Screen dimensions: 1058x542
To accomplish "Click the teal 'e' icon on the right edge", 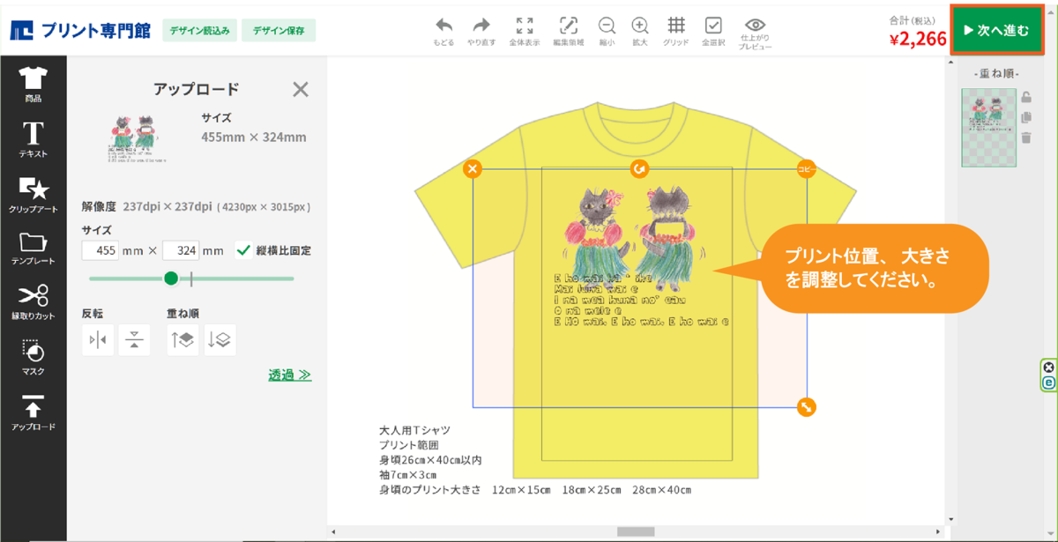I will tap(1048, 382).
